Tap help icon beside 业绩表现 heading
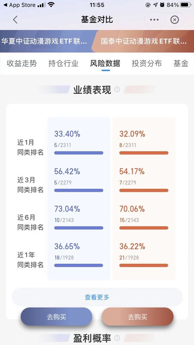194x345 pixels. (x=117, y=89)
